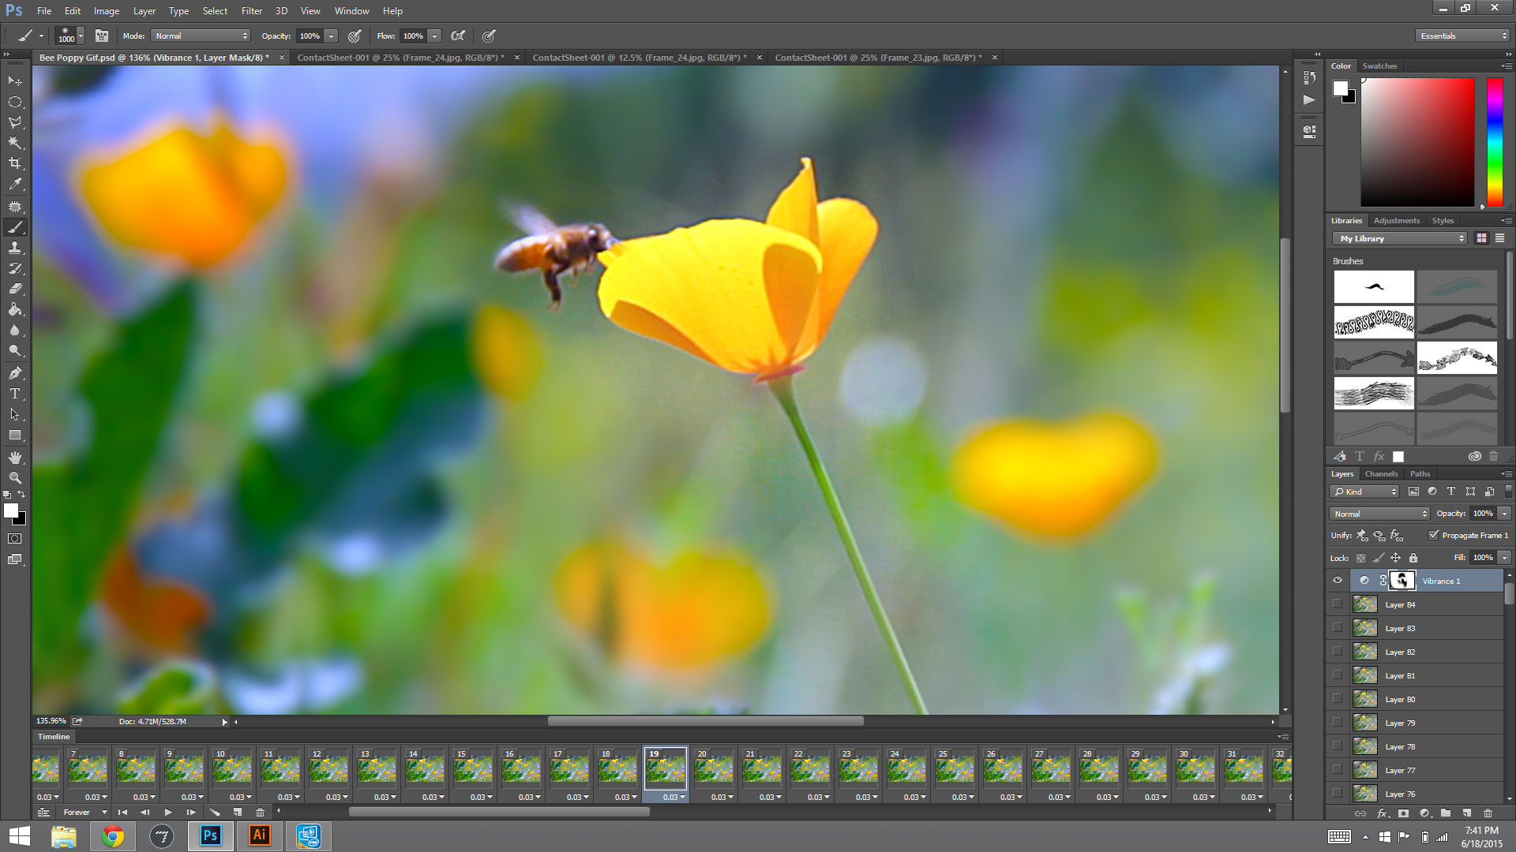This screenshot has height=852, width=1516.
Task: Switch to the Adjustments tab
Action: [1396, 221]
